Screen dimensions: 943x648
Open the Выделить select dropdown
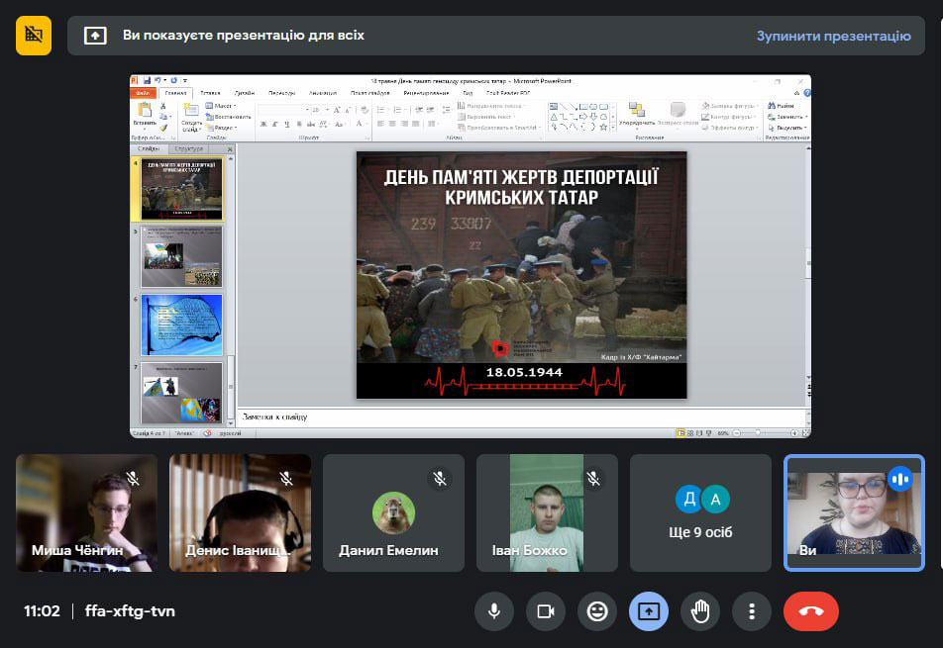(x=787, y=128)
